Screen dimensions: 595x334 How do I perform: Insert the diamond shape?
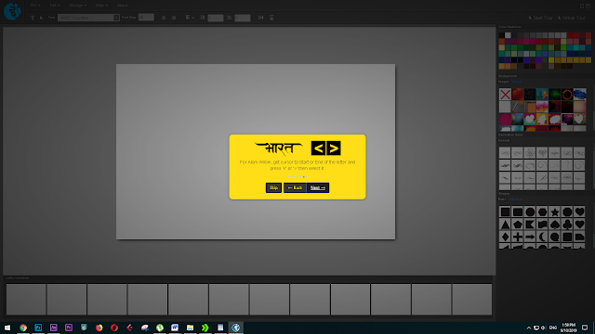pyautogui.click(x=505, y=238)
